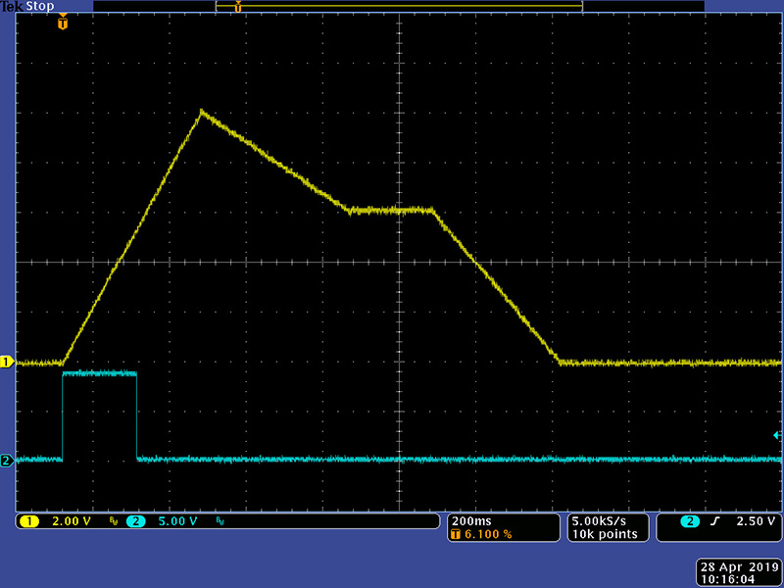Select the 5.00 V channel 2 scale readout
784x588 pixels.
(176, 521)
